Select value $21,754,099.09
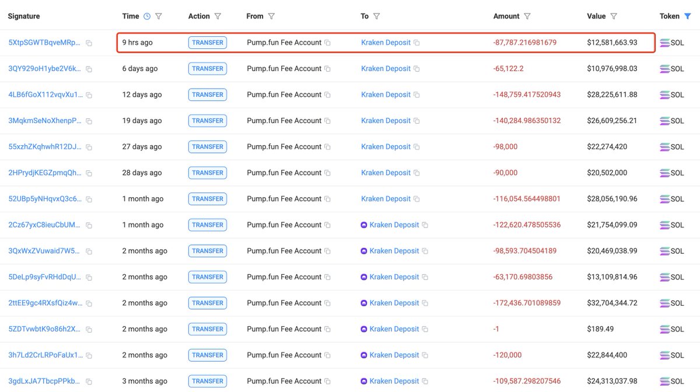 pos(612,225)
